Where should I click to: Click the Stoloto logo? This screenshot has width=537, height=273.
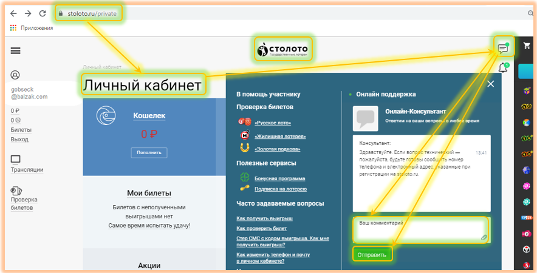pos(283,50)
